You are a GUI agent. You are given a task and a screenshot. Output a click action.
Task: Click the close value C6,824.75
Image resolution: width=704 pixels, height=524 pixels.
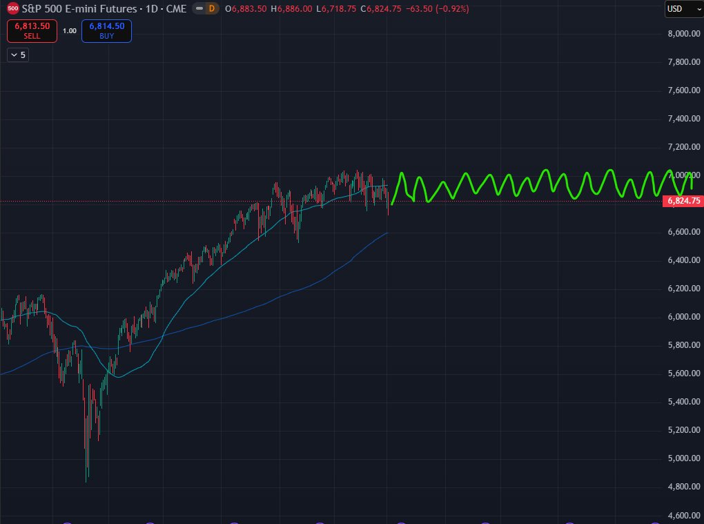point(381,9)
